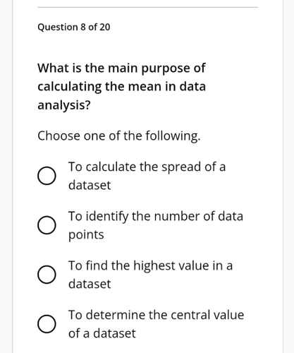Click the number "20" in the question counter
Viewport: 294px width, 353px height.
(x=104, y=27)
